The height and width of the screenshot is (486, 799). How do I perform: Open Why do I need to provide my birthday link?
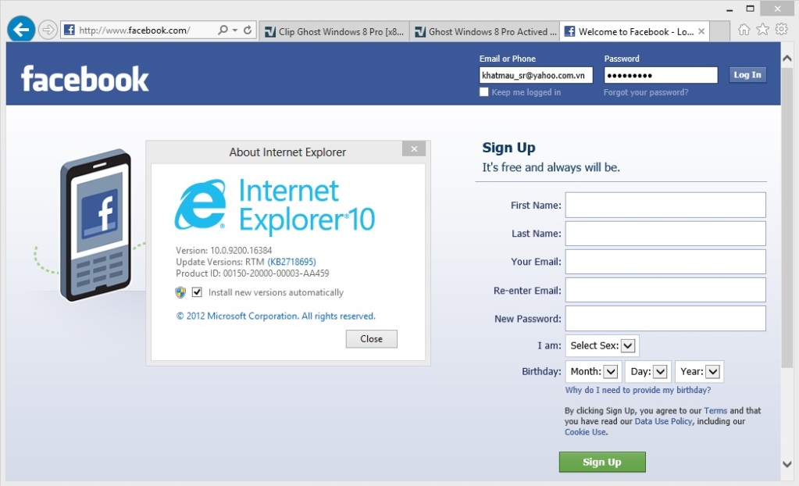(x=637, y=390)
